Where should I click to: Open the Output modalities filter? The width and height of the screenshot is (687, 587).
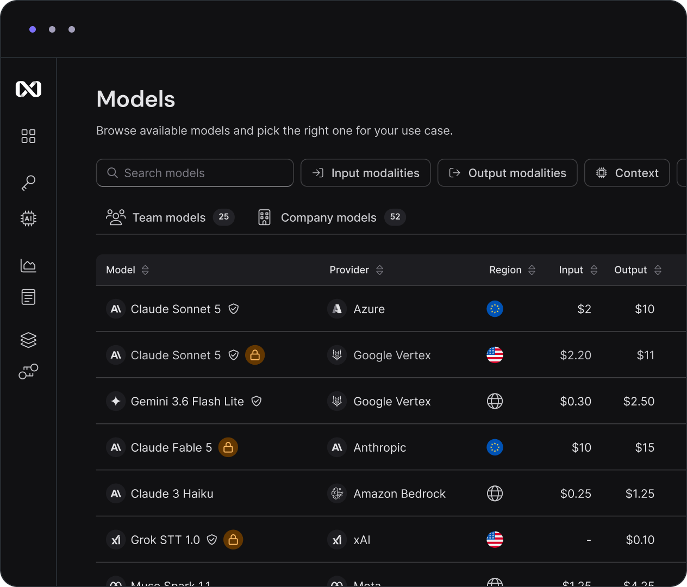[508, 173]
